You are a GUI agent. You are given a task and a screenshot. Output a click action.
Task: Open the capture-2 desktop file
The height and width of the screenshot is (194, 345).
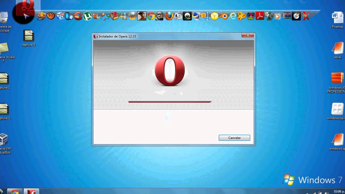click(x=5, y=112)
